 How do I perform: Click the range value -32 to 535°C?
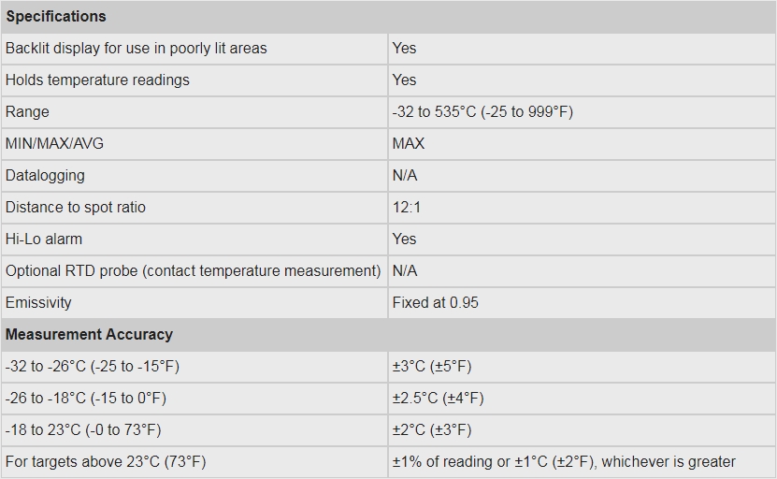tap(482, 111)
